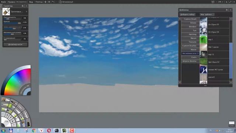The width and height of the screenshot is (236, 133).
Task: Select the Text tool marked T
Action: [x=14, y=125]
